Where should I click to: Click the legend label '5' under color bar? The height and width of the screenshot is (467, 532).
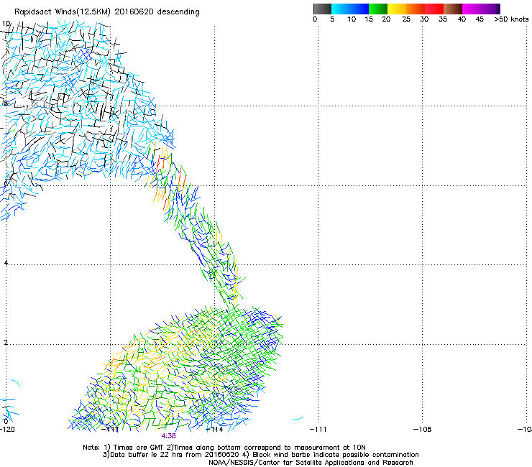pyautogui.click(x=332, y=19)
